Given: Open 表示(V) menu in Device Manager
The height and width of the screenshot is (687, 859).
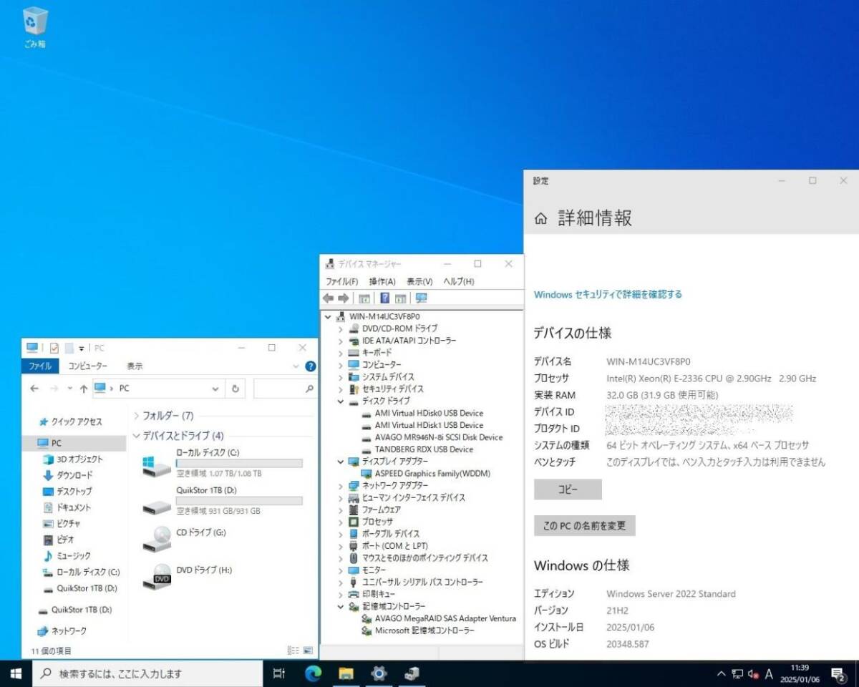Looking at the screenshot, I should 419,281.
